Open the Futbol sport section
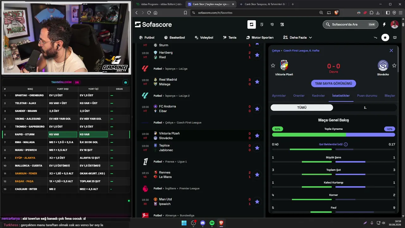 pyautogui.click(x=147, y=37)
